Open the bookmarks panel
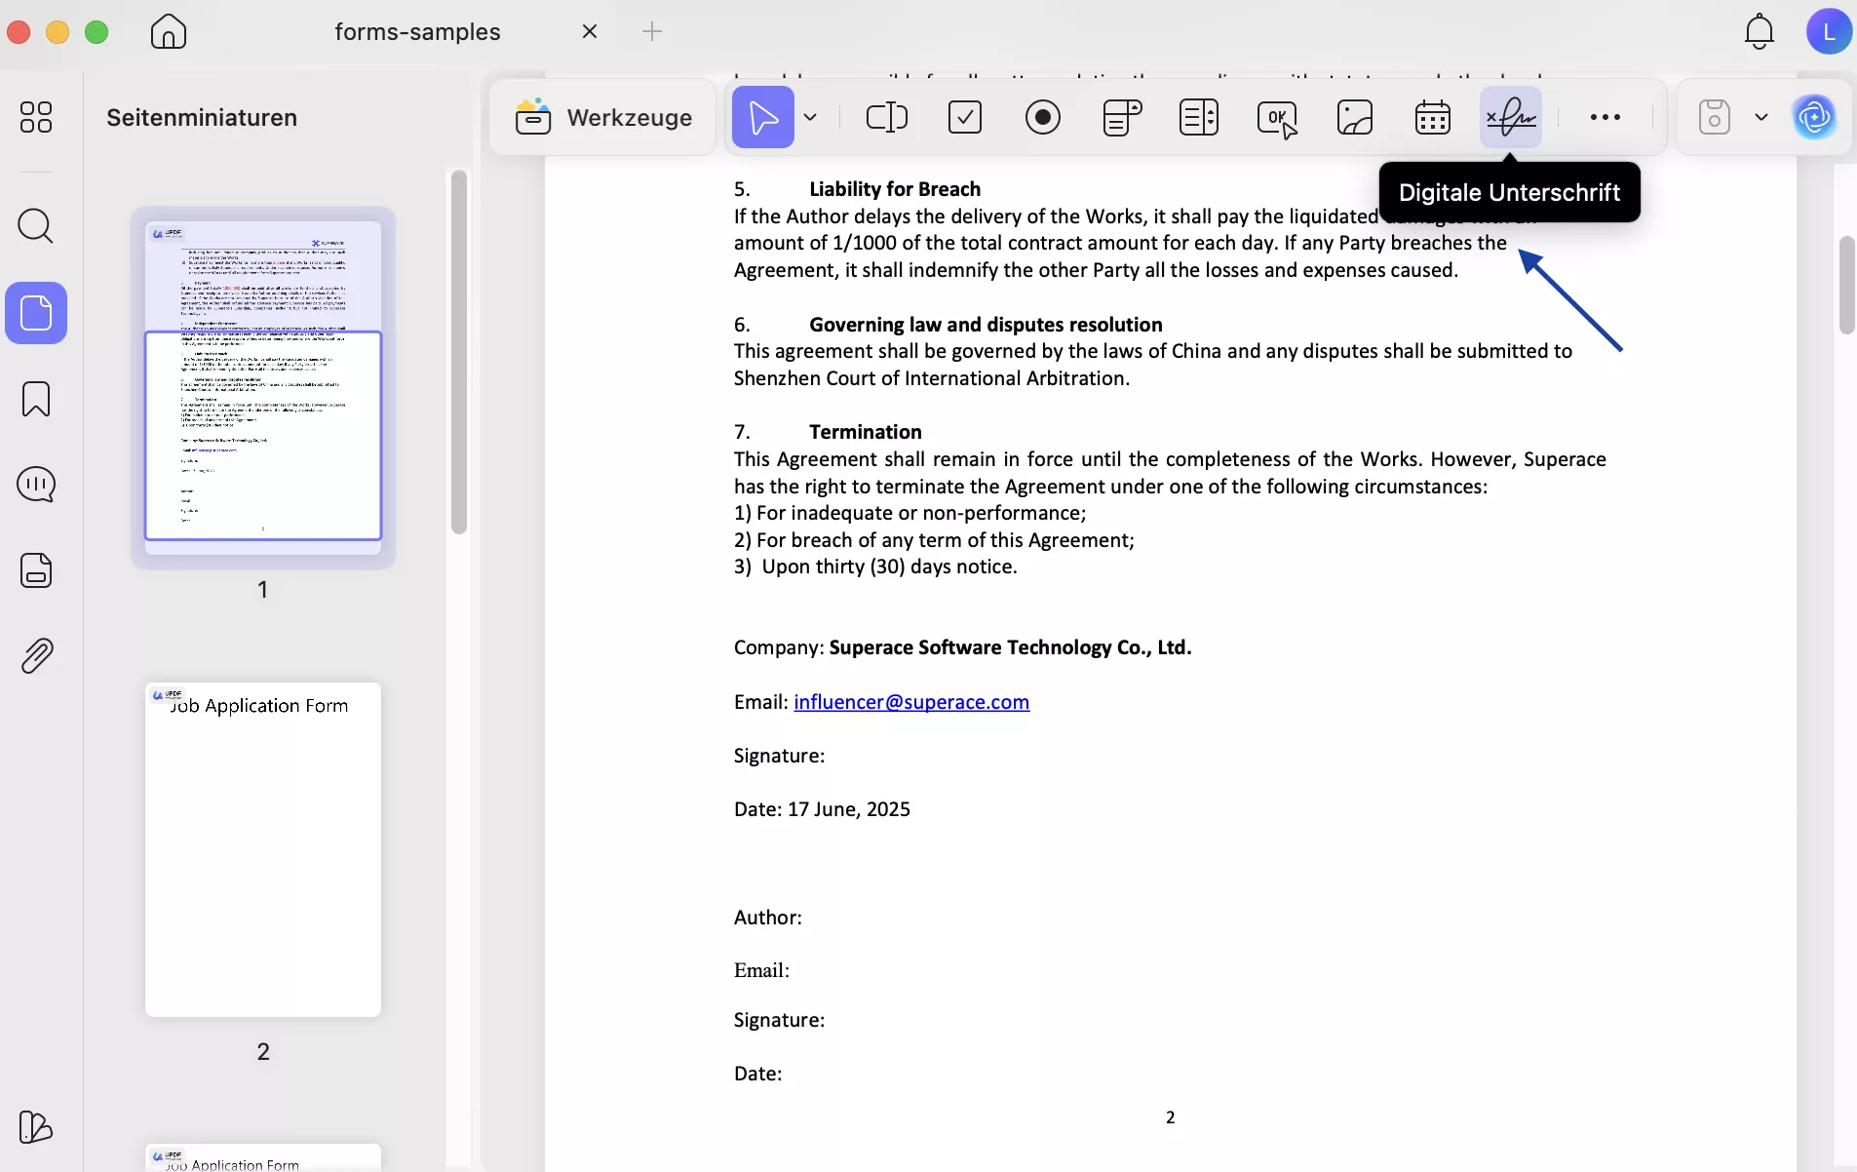The image size is (1857, 1172). click(x=37, y=400)
